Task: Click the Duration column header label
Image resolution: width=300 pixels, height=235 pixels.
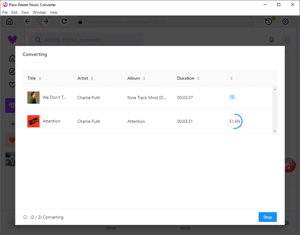Action: 186,78
